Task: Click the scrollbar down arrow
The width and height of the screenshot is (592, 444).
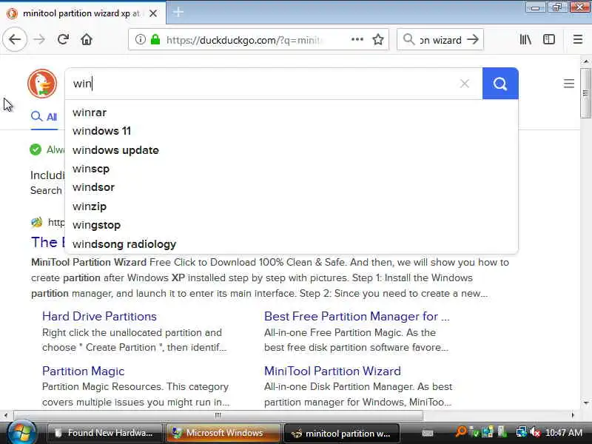Action: [x=586, y=403]
